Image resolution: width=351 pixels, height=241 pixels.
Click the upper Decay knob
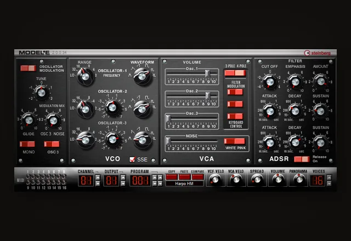point(295,111)
